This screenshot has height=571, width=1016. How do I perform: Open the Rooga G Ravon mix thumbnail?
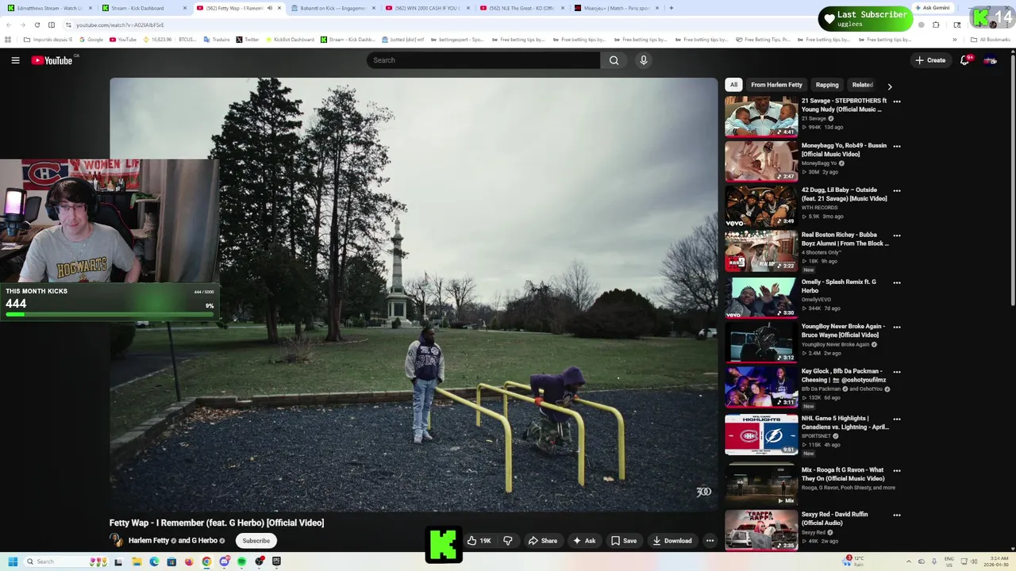pyautogui.click(x=761, y=485)
